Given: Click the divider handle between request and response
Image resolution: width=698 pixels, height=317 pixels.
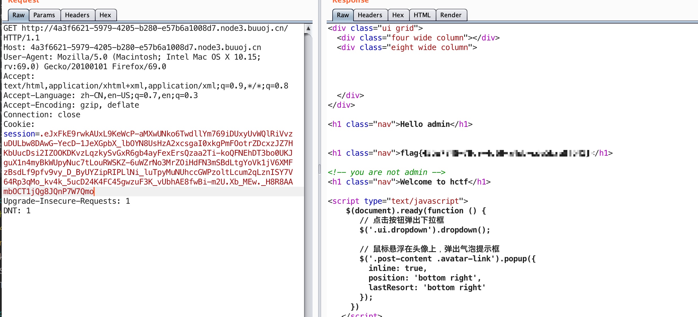Looking at the screenshot, I should coord(319,169).
